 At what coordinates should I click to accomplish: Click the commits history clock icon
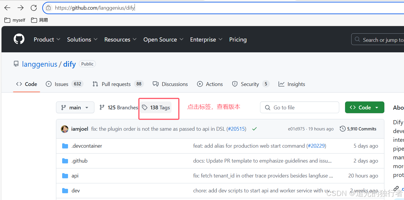[x=342, y=129]
